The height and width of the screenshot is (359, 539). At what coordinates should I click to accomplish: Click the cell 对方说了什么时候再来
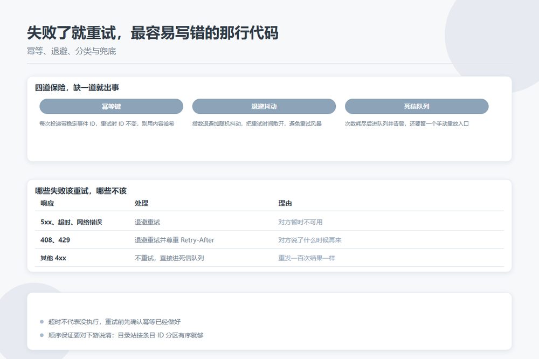pos(310,240)
